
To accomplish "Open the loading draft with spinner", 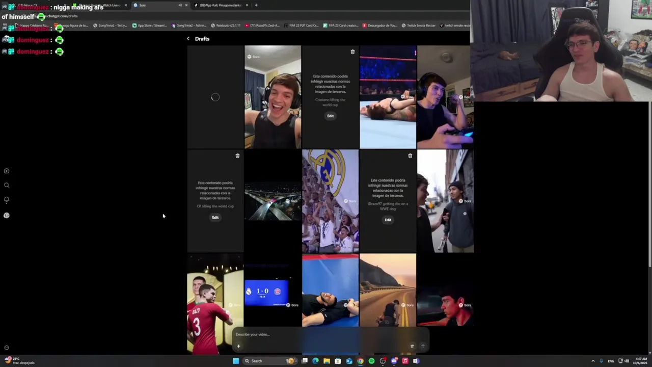I will click(x=215, y=97).
